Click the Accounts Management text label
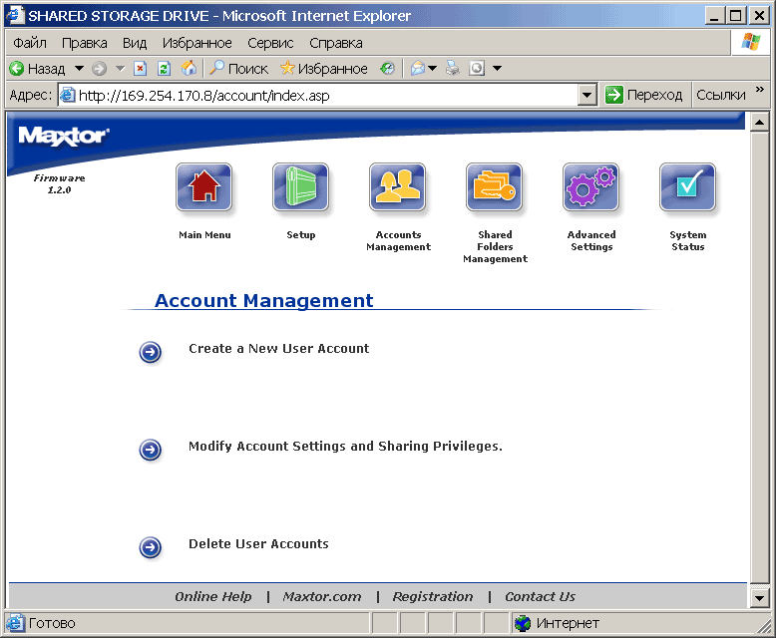Viewport: 776px width, 638px height. (398, 241)
